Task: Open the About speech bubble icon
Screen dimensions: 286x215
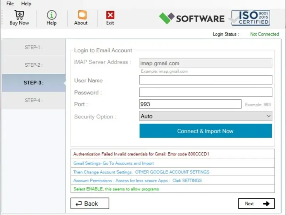Action: (x=82, y=15)
